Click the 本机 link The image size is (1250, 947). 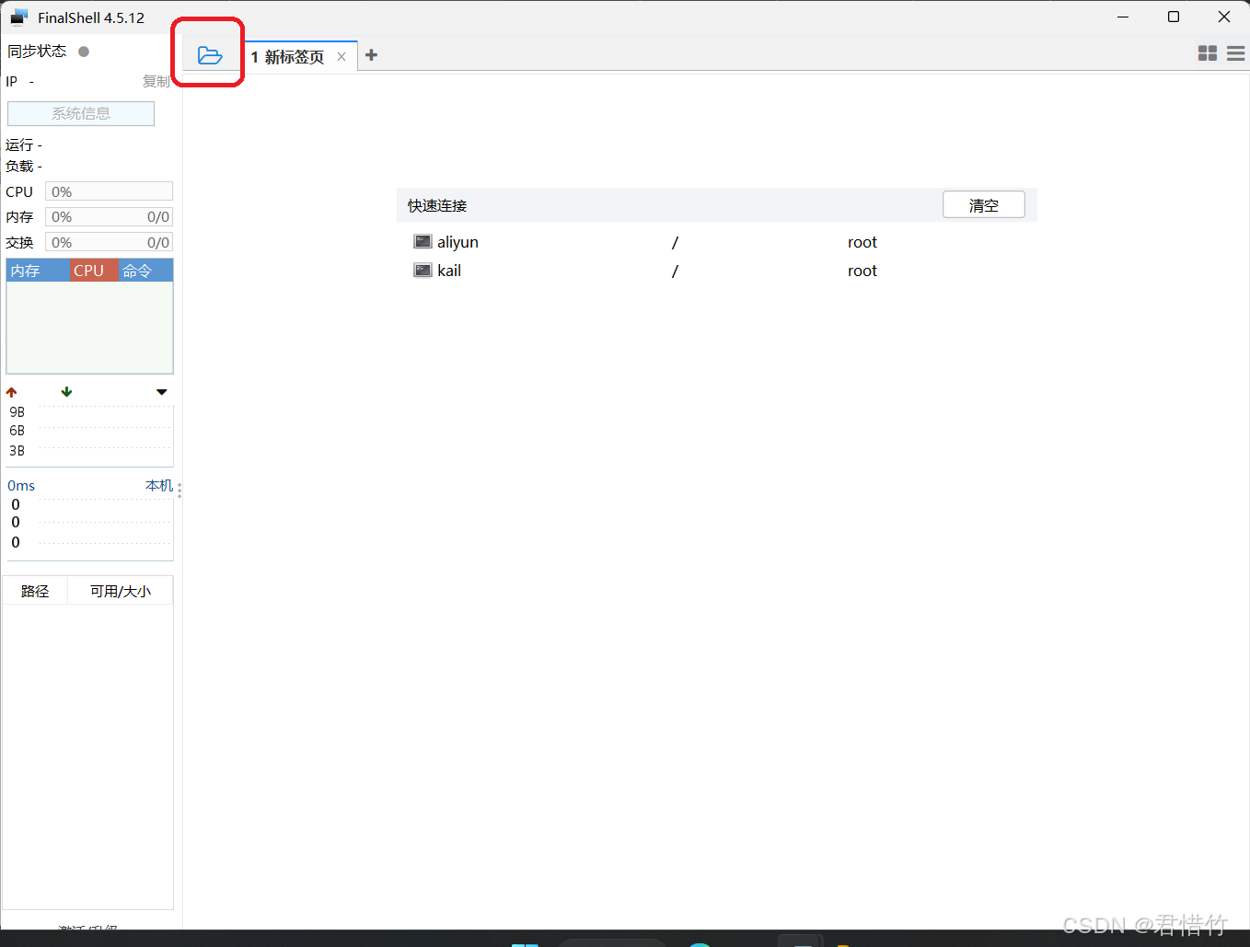pyautogui.click(x=158, y=485)
